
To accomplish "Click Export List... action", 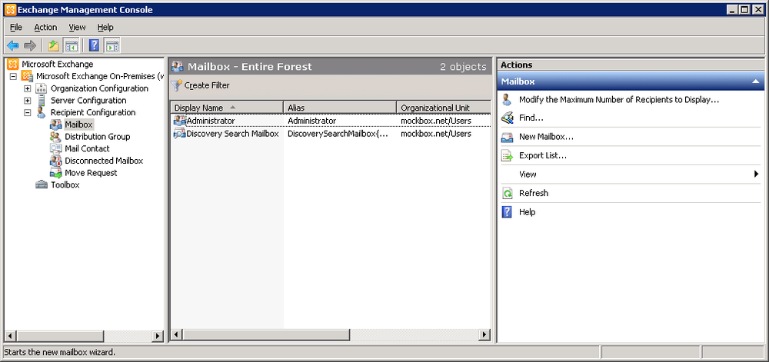I will pos(543,156).
